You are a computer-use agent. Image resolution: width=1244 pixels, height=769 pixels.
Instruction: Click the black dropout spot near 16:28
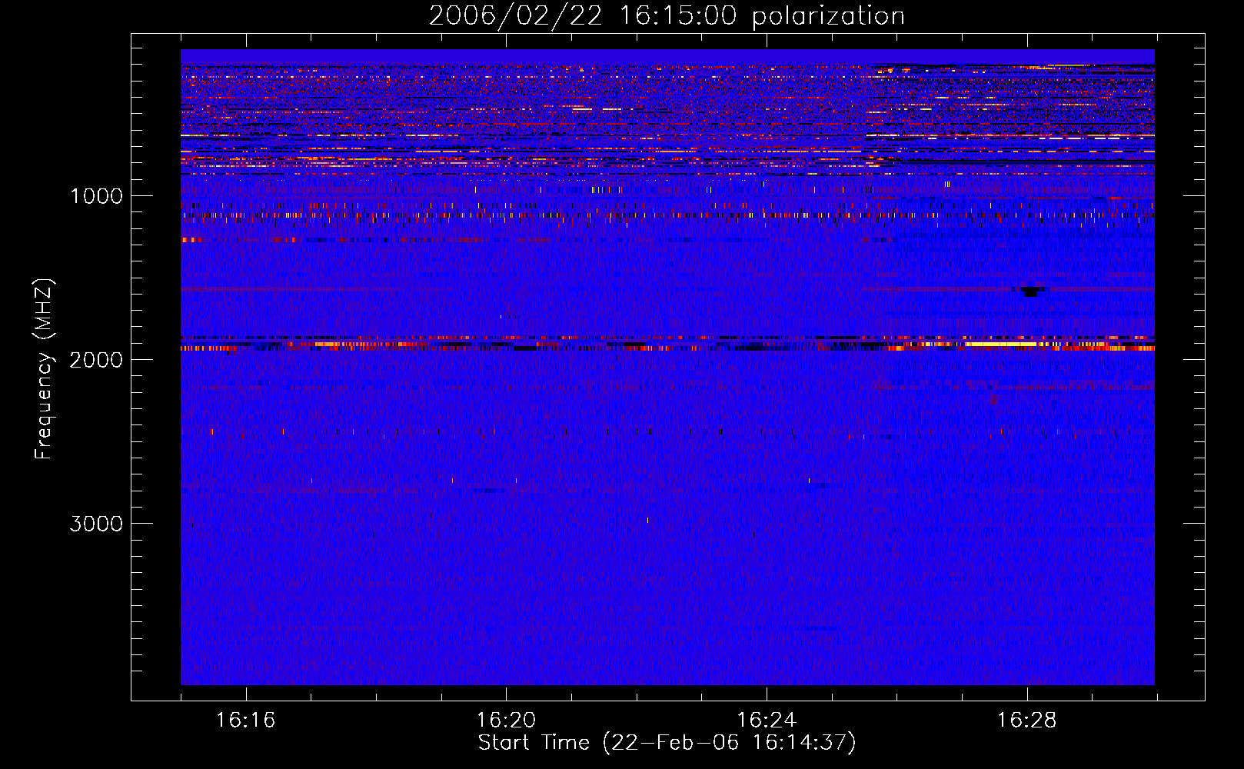1030,291
